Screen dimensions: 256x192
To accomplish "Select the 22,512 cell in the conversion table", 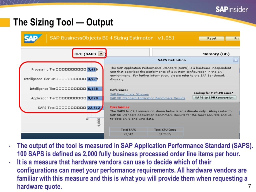I will [x=128, y=134].
